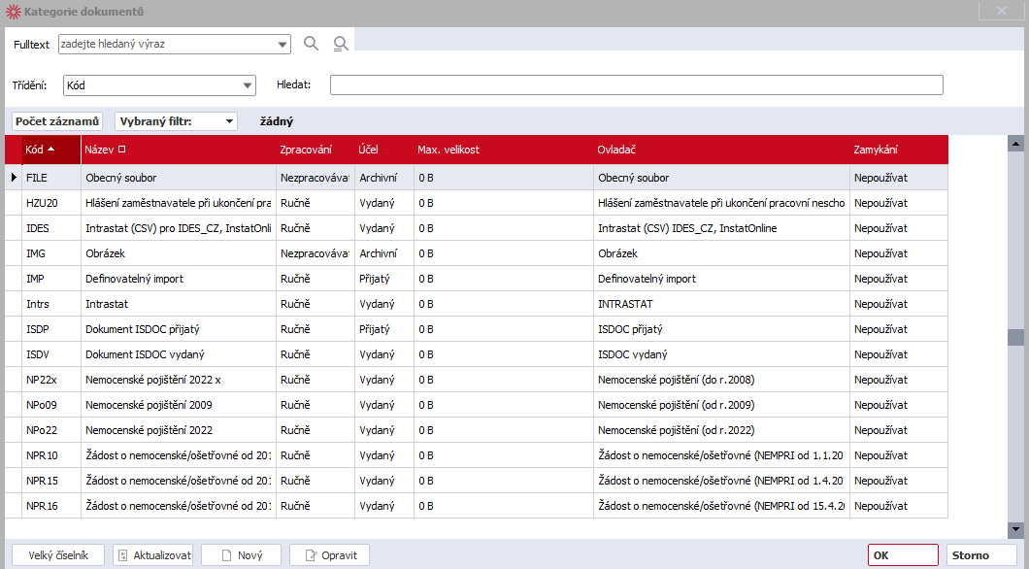Click the fulltext search magnifier icon

pyautogui.click(x=312, y=44)
